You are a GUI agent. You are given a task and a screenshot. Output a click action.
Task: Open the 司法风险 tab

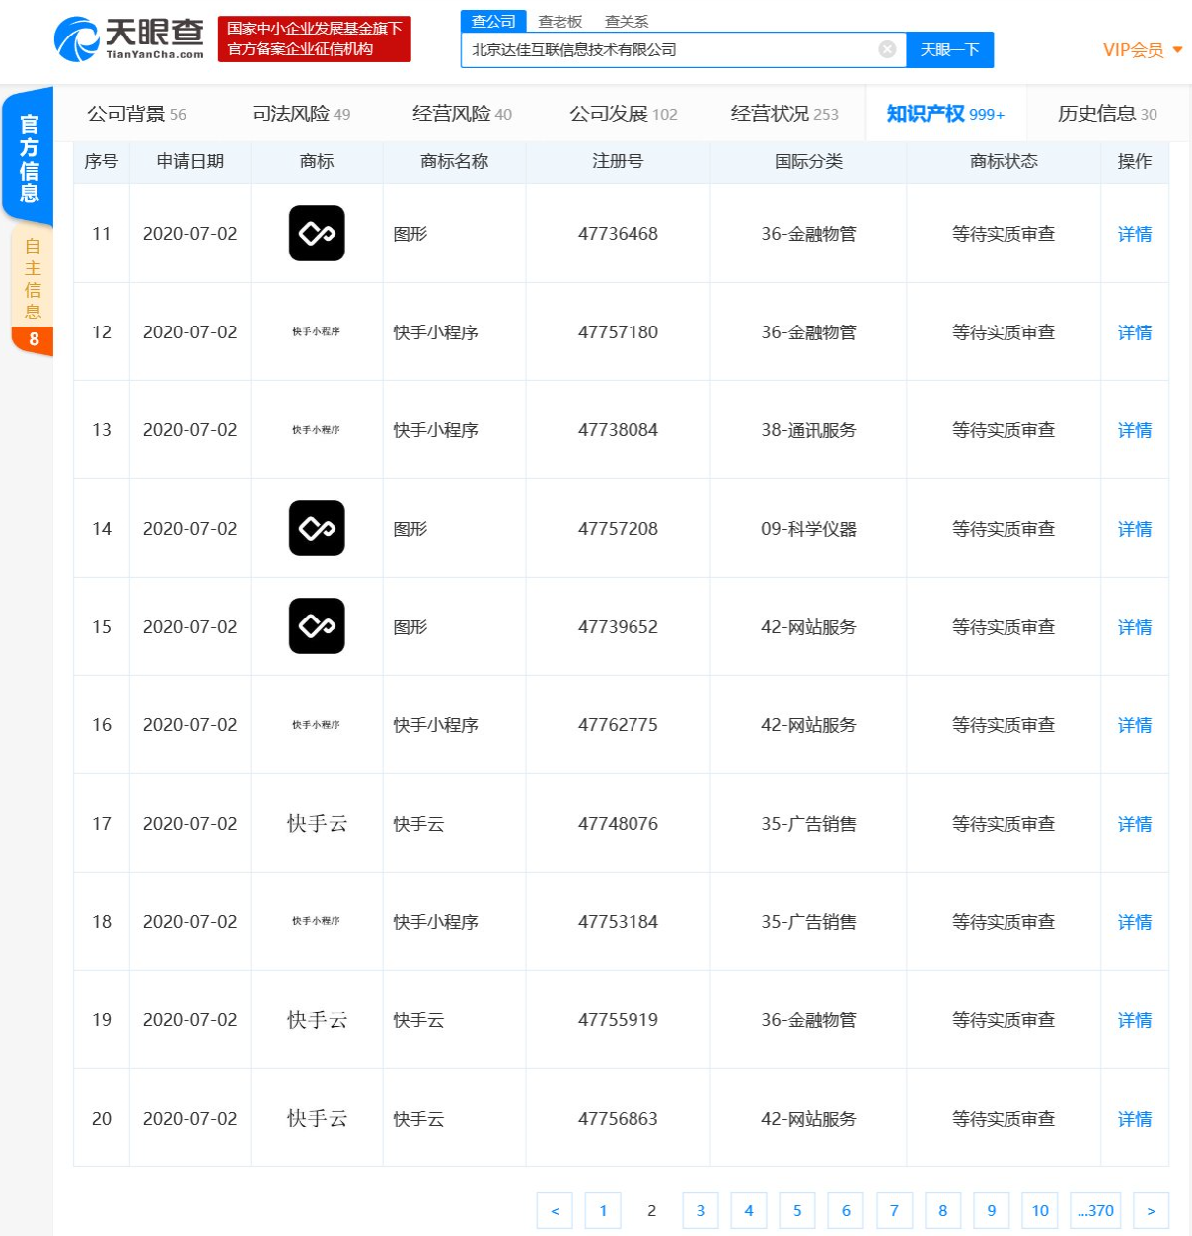[300, 114]
